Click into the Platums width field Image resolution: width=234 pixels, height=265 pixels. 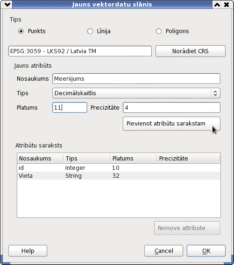70,107
